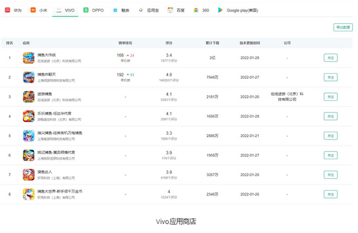Click the 4.8 rating of 捕鱼炸翻天

(169, 75)
